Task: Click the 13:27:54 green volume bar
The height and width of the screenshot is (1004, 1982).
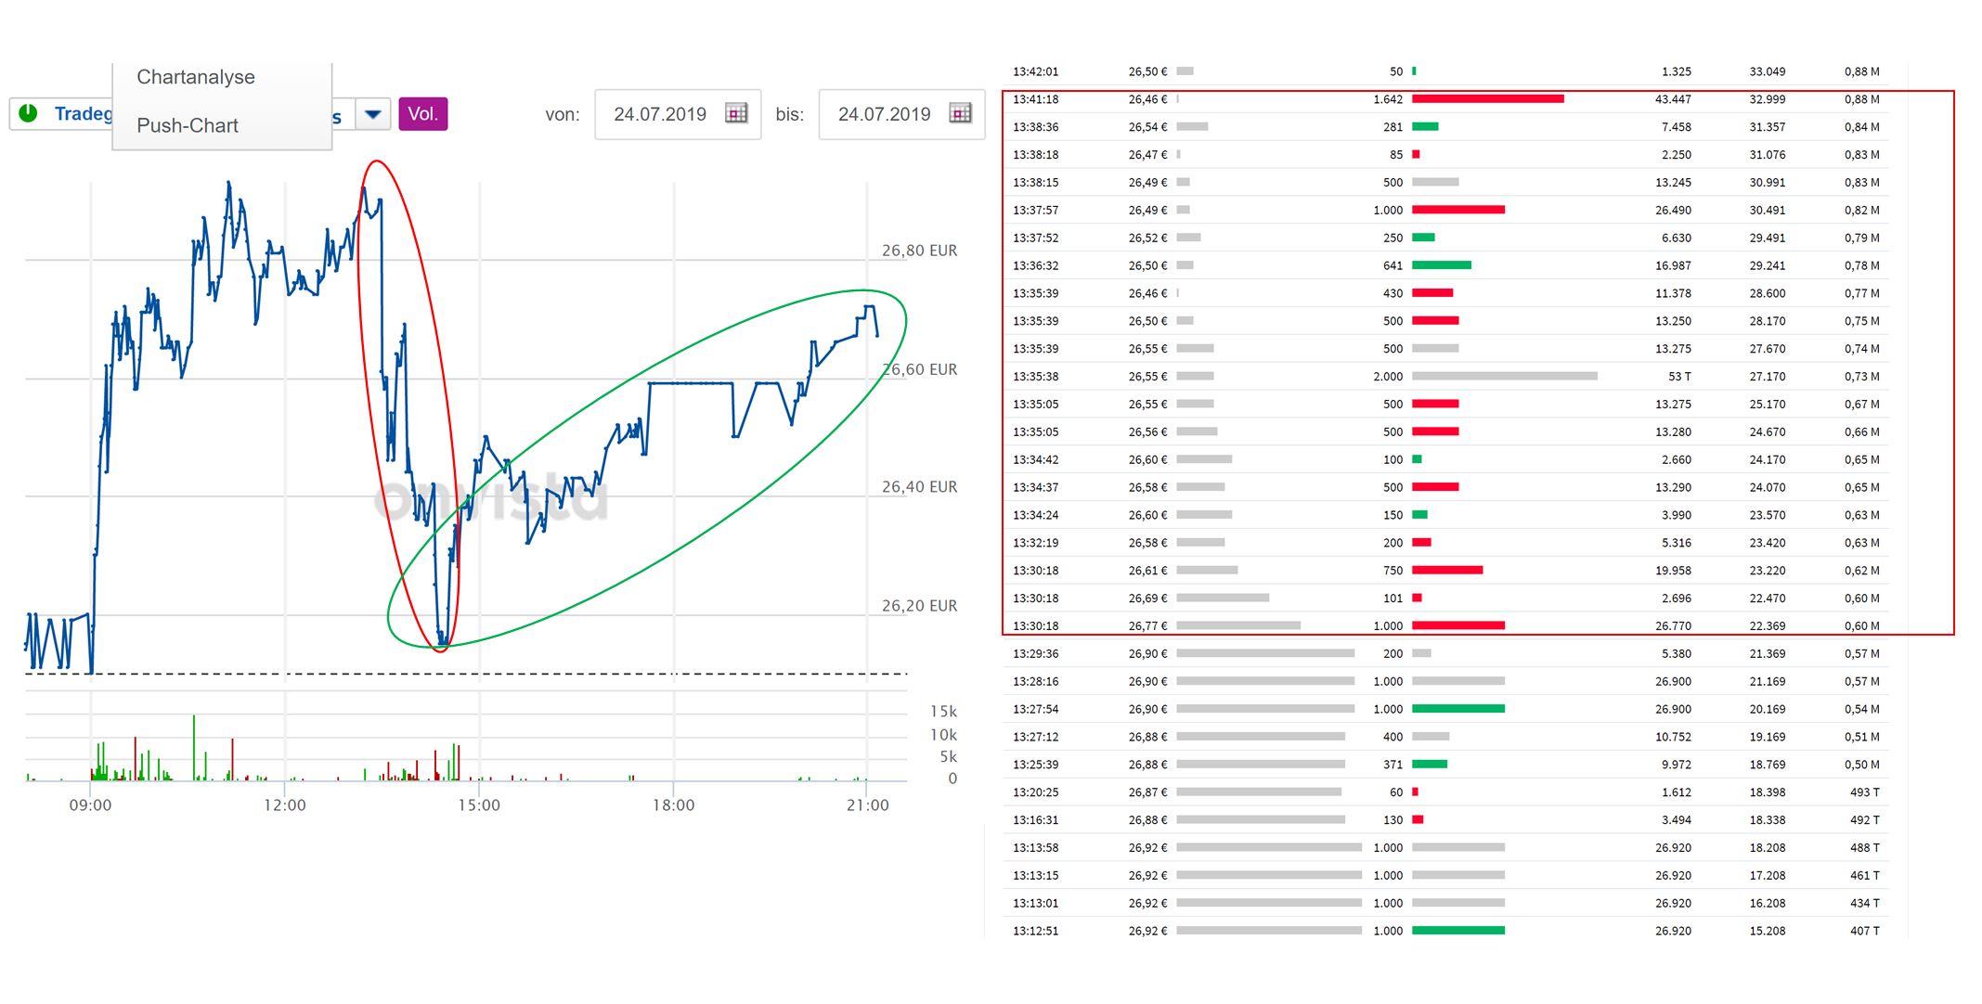Action: pos(1457,709)
